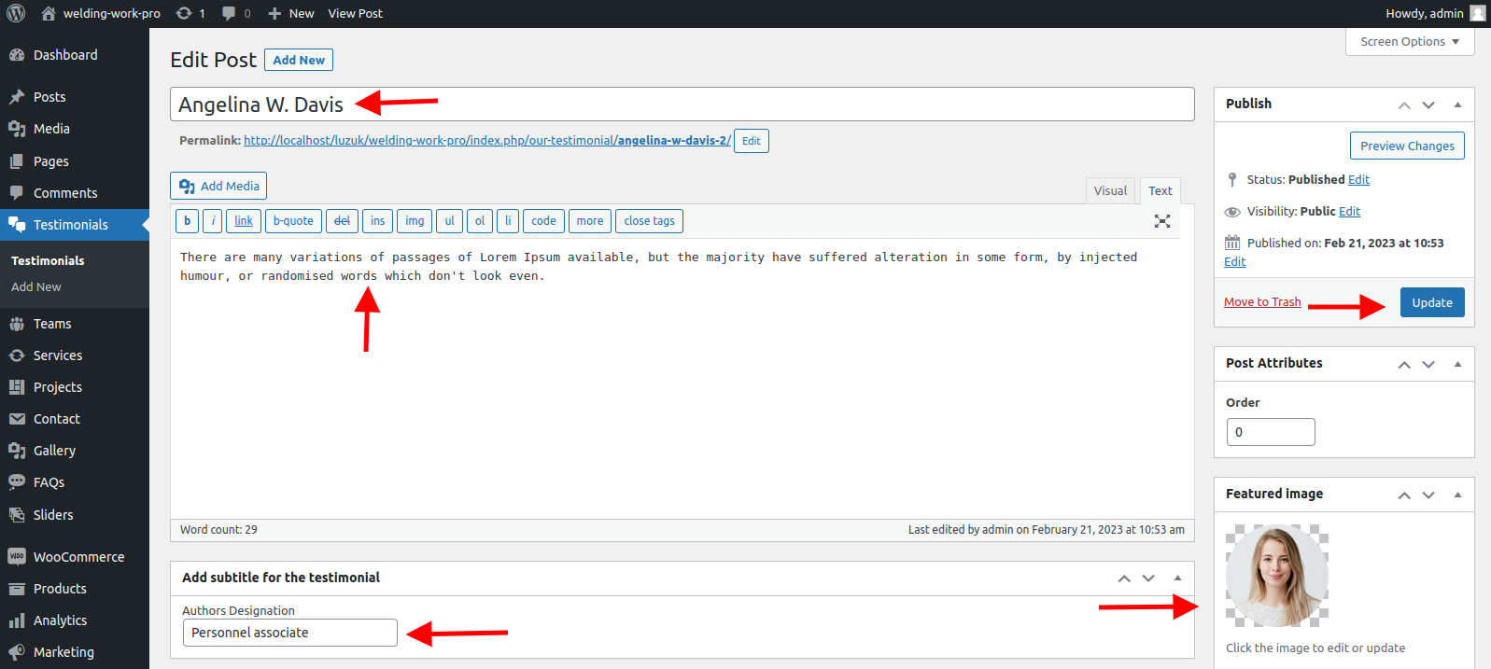This screenshot has width=1491, height=669.
Task: Move Post Attributes panel down
Action: (1428, 364)
